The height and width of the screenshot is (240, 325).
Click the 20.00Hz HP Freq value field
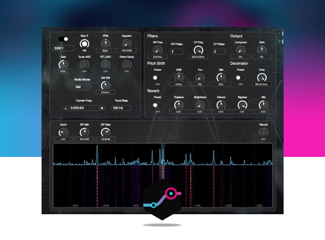[x=158, y=57]
